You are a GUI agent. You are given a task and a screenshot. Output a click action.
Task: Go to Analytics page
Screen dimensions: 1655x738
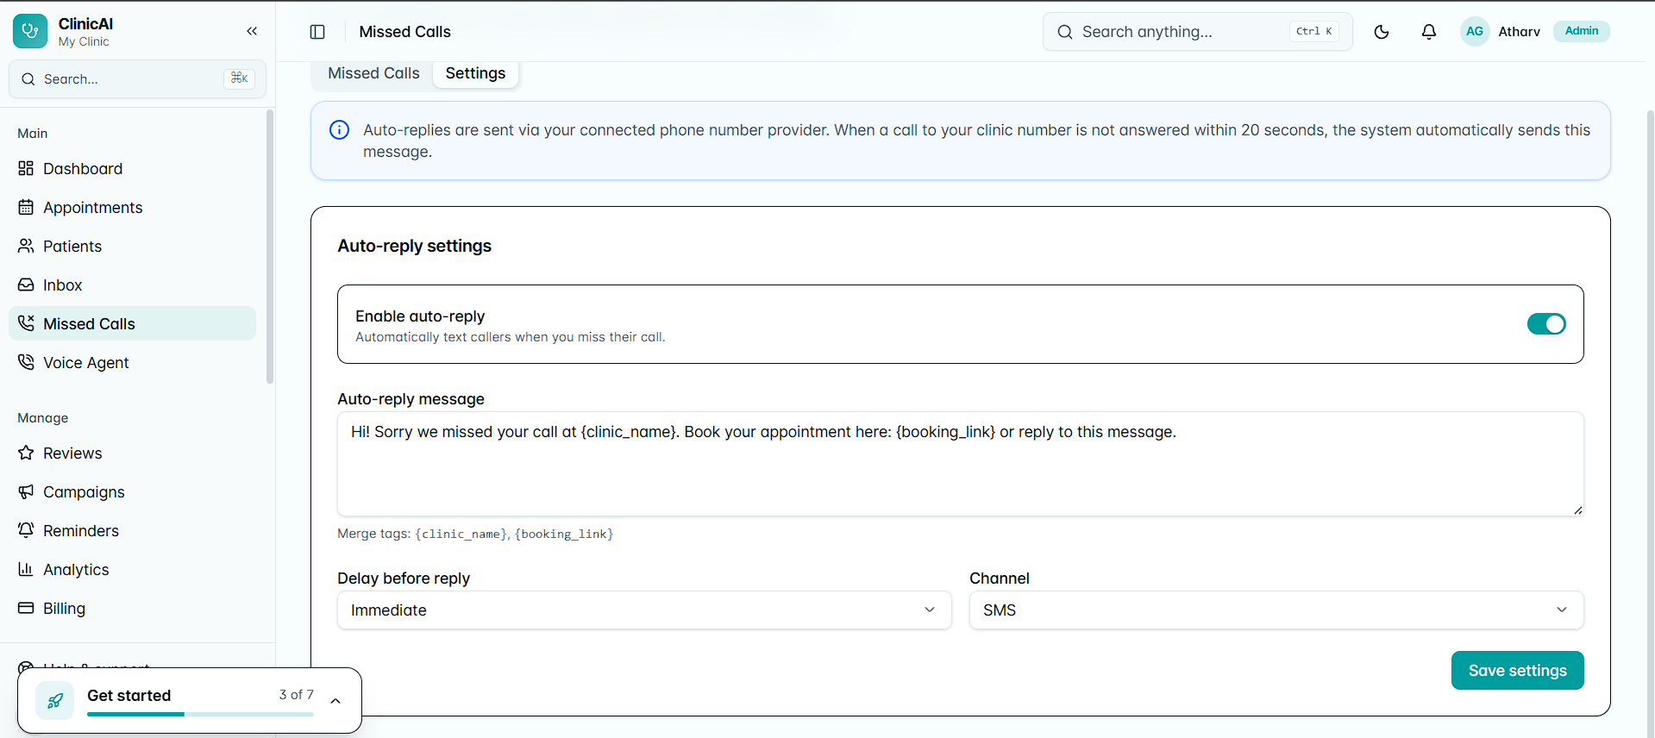132,570
